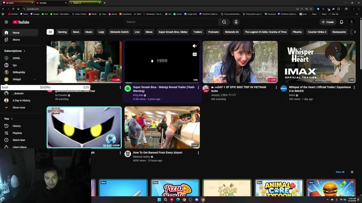The height and width of the screenshot is (203, 362).
Task: Open the Reddit bookmark
Action: tap(92, 14)
